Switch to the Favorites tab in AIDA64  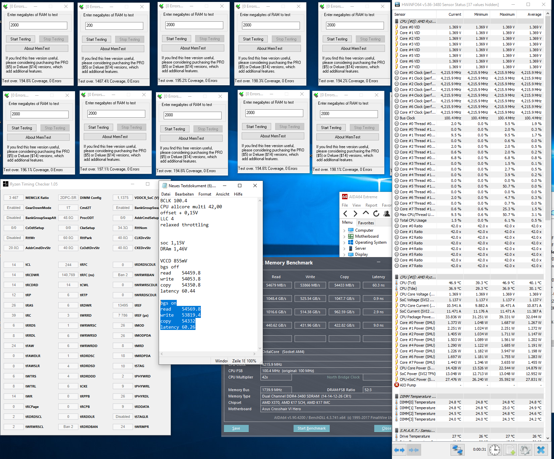366,223
